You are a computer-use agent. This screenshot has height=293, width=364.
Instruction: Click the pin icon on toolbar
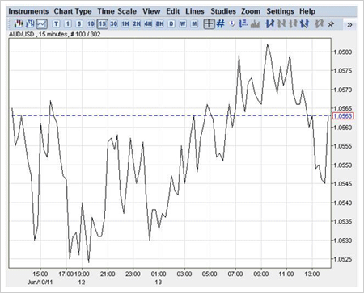[331, 24]
